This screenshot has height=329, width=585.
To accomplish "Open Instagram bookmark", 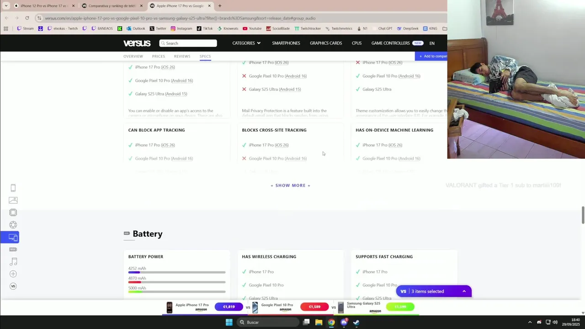I will [x=181, y=28].
